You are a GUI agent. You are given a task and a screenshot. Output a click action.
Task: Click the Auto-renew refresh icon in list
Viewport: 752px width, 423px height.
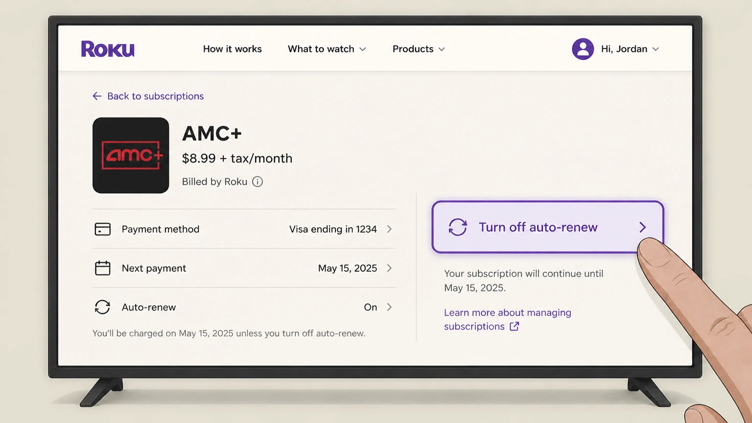click(102, 307)
